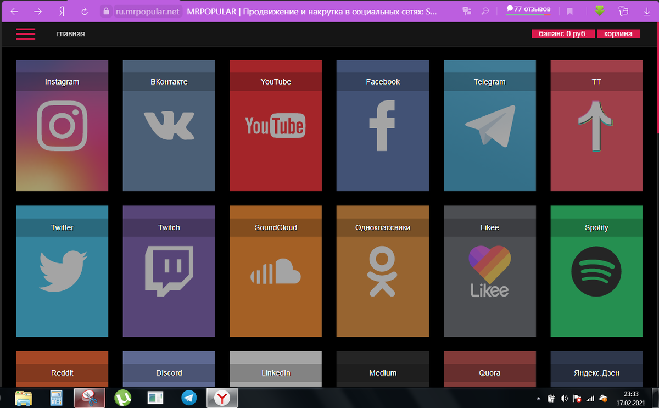This screenshot has height=408, width=659.
Task: Open the TT arrow card
Action: (596, 126)
